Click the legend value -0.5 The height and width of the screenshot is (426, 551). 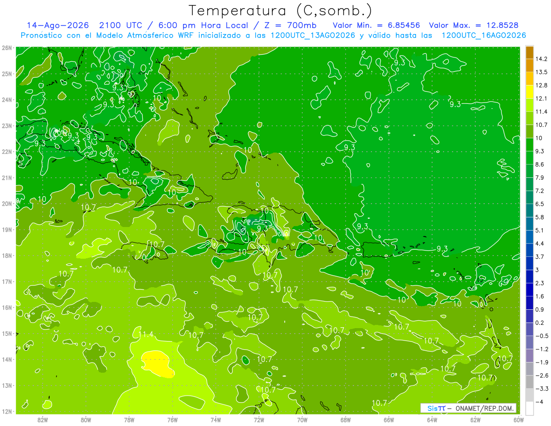tap(541, 336)
